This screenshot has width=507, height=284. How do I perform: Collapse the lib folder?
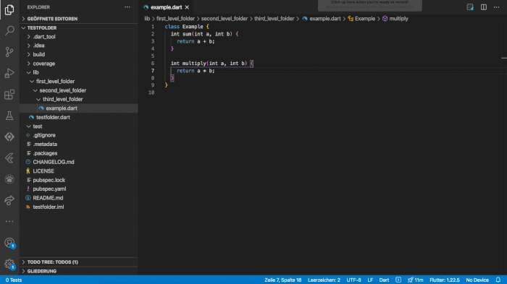click(35, 72)
